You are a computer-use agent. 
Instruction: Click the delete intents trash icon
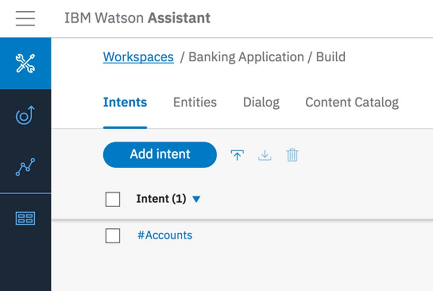[x=292, y=155]
